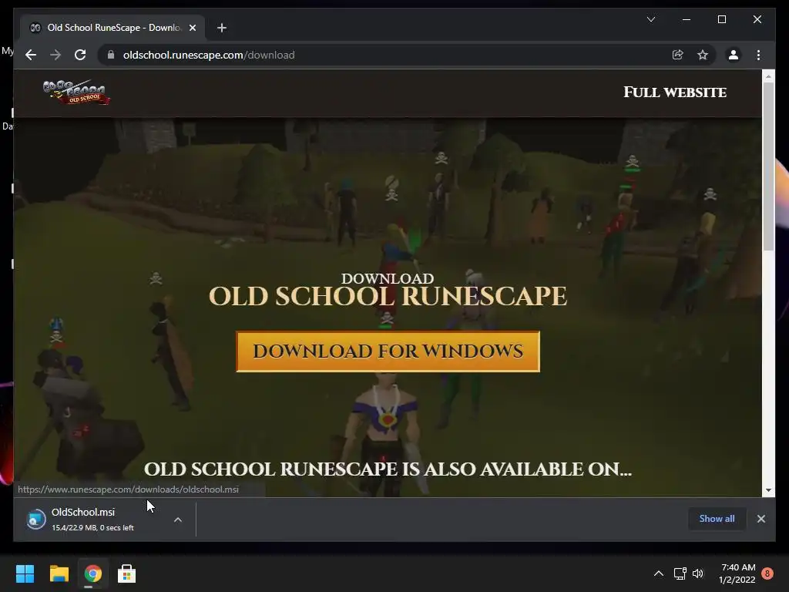Click the browser back arrow

(x=31, y=55)
